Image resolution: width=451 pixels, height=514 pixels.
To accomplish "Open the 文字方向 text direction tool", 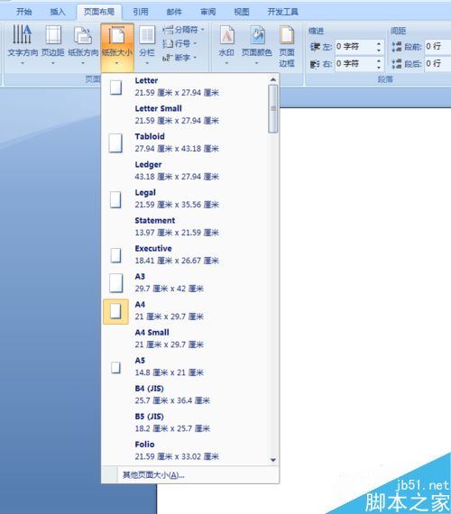I will pos(23,44).
